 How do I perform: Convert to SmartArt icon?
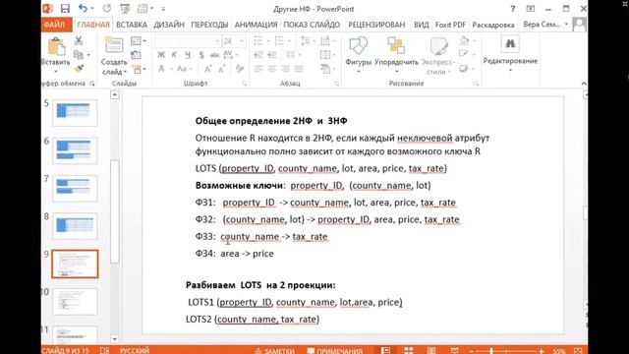click(327, 69)
